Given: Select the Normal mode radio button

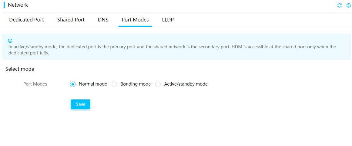Looking at the screenshot, I should pyautogui.click(x=73, y=84).
